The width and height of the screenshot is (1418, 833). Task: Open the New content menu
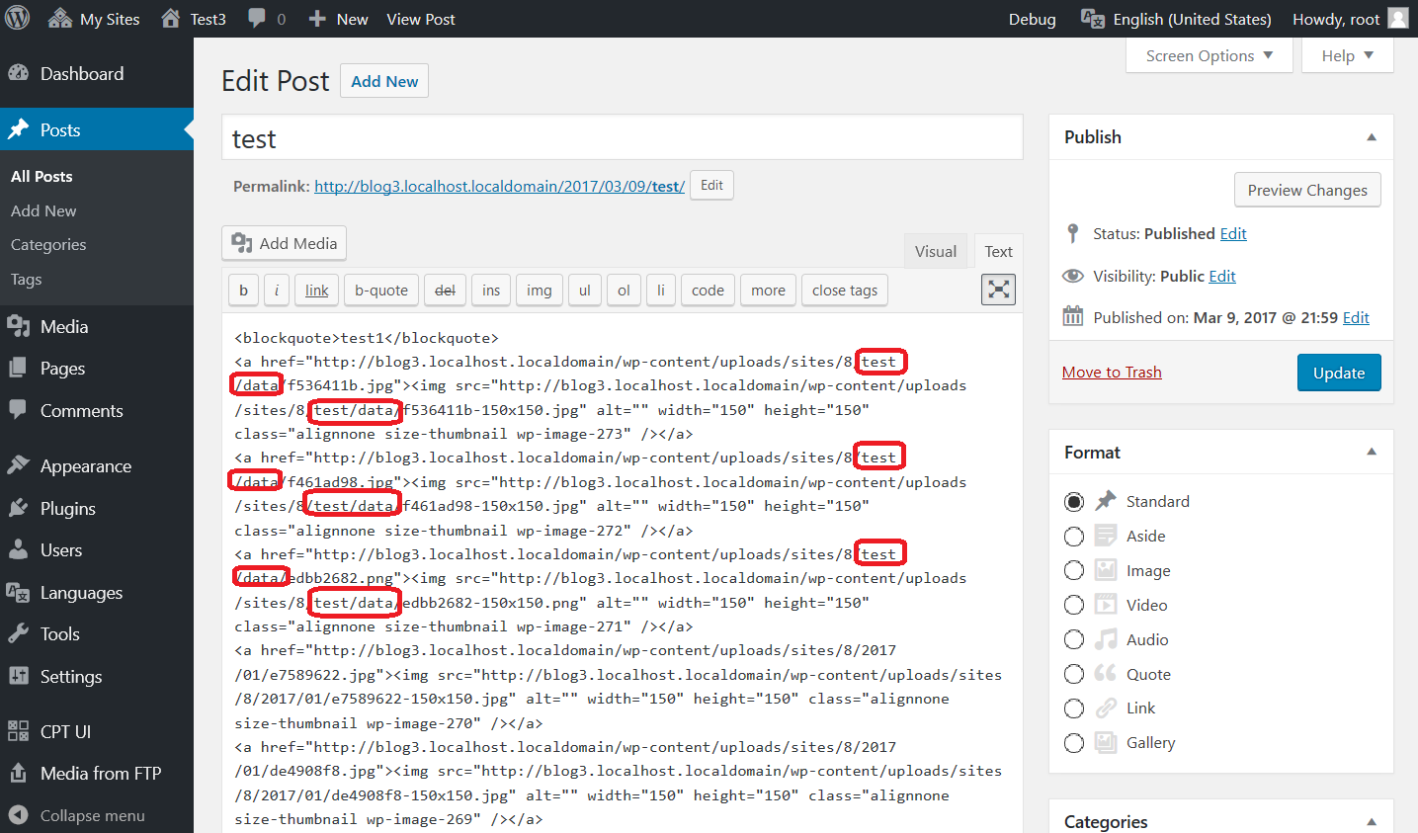click(x=338, y=19)
